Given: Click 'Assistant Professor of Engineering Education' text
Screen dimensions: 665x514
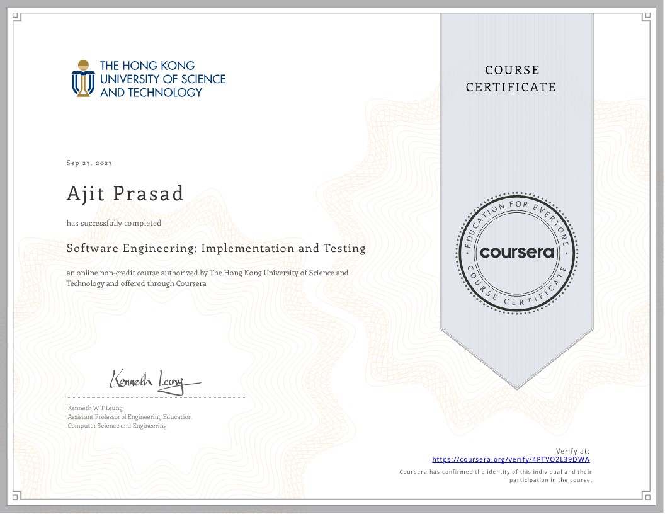Looking at the screenshot, I should (x=129, y=417).
